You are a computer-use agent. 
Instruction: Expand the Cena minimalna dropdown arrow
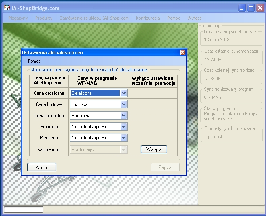[x=124, y=116]
